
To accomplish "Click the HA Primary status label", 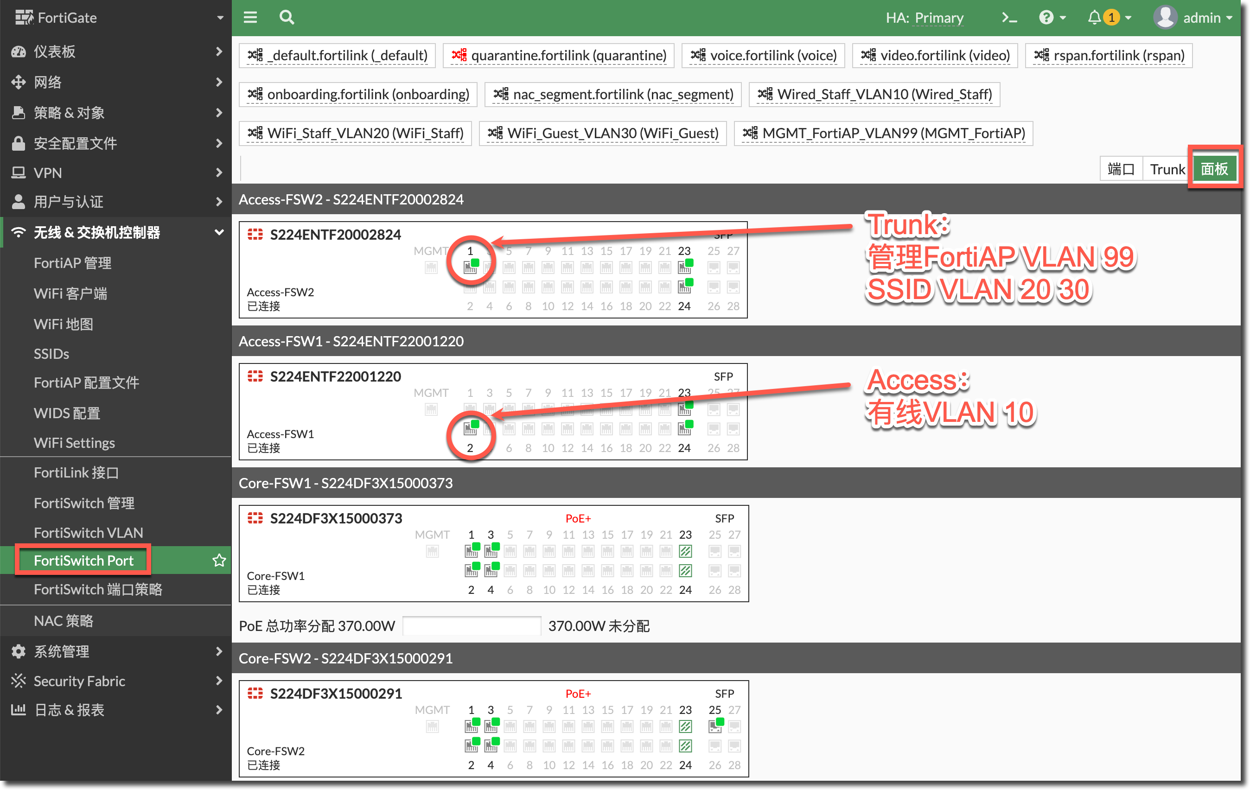I will click(925, 18).
